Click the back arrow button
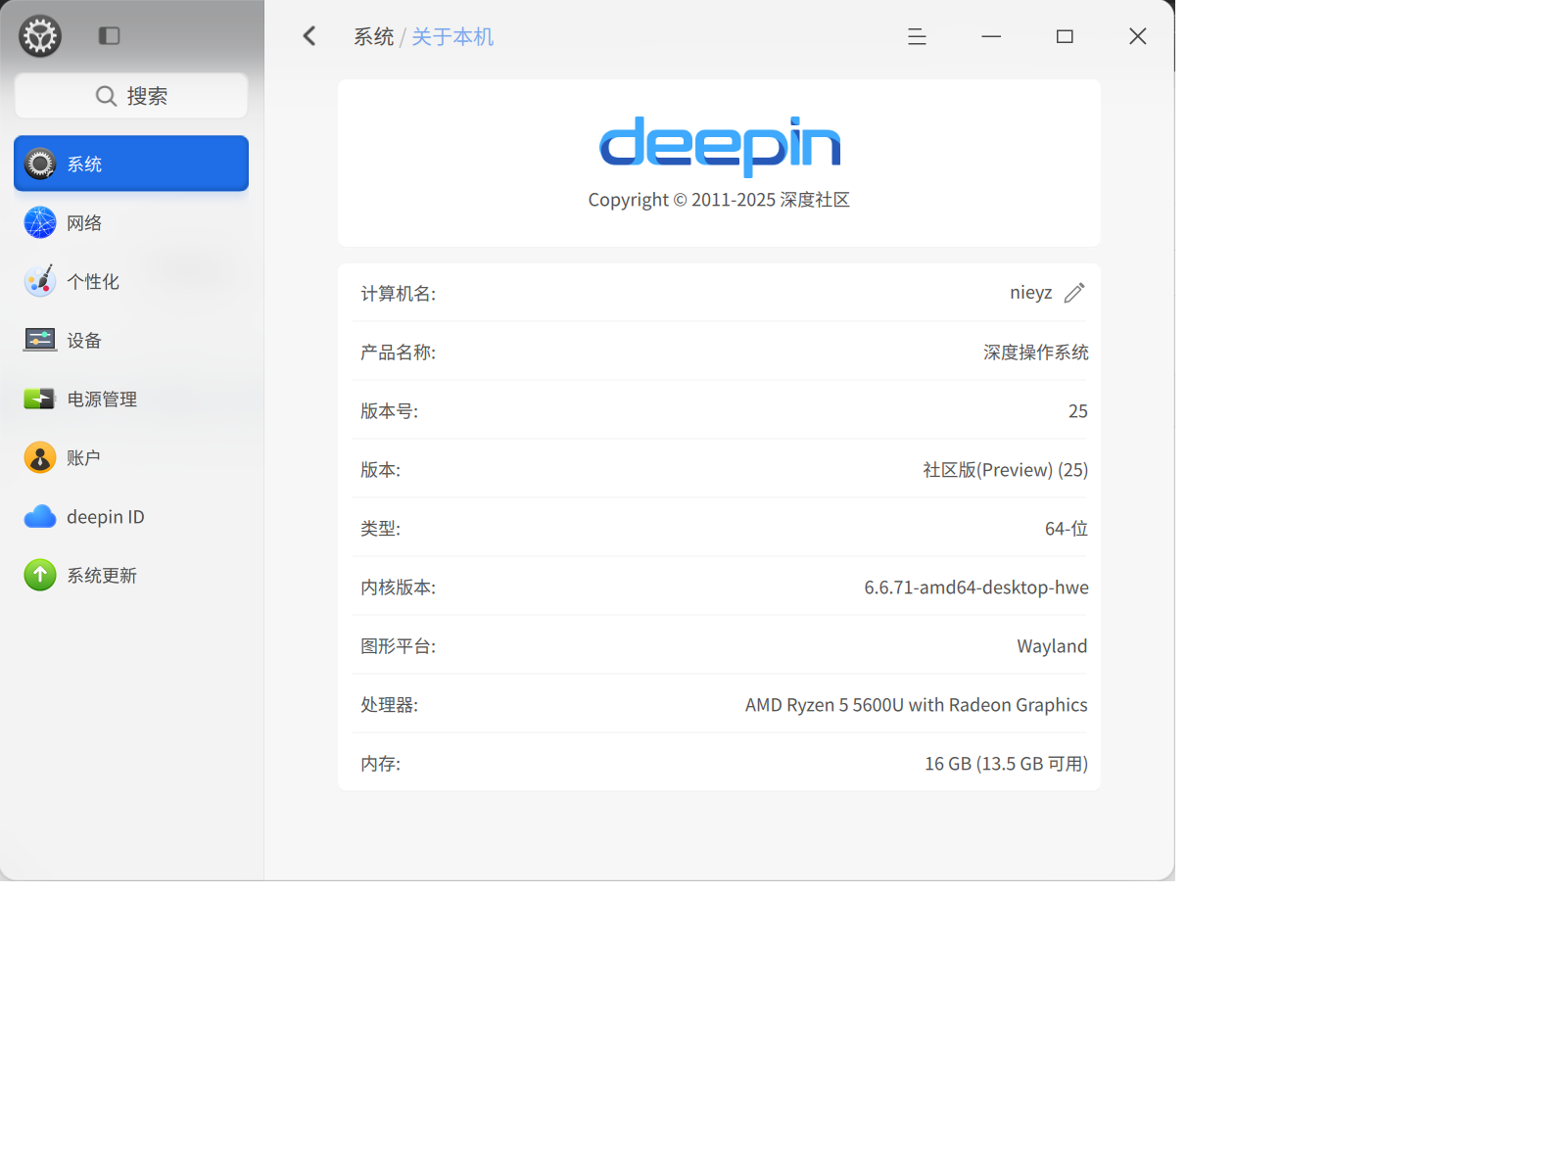Image resolution: width=1567 pixels, height=1175 pixels. pyautogui.click(x=309, y=36)
